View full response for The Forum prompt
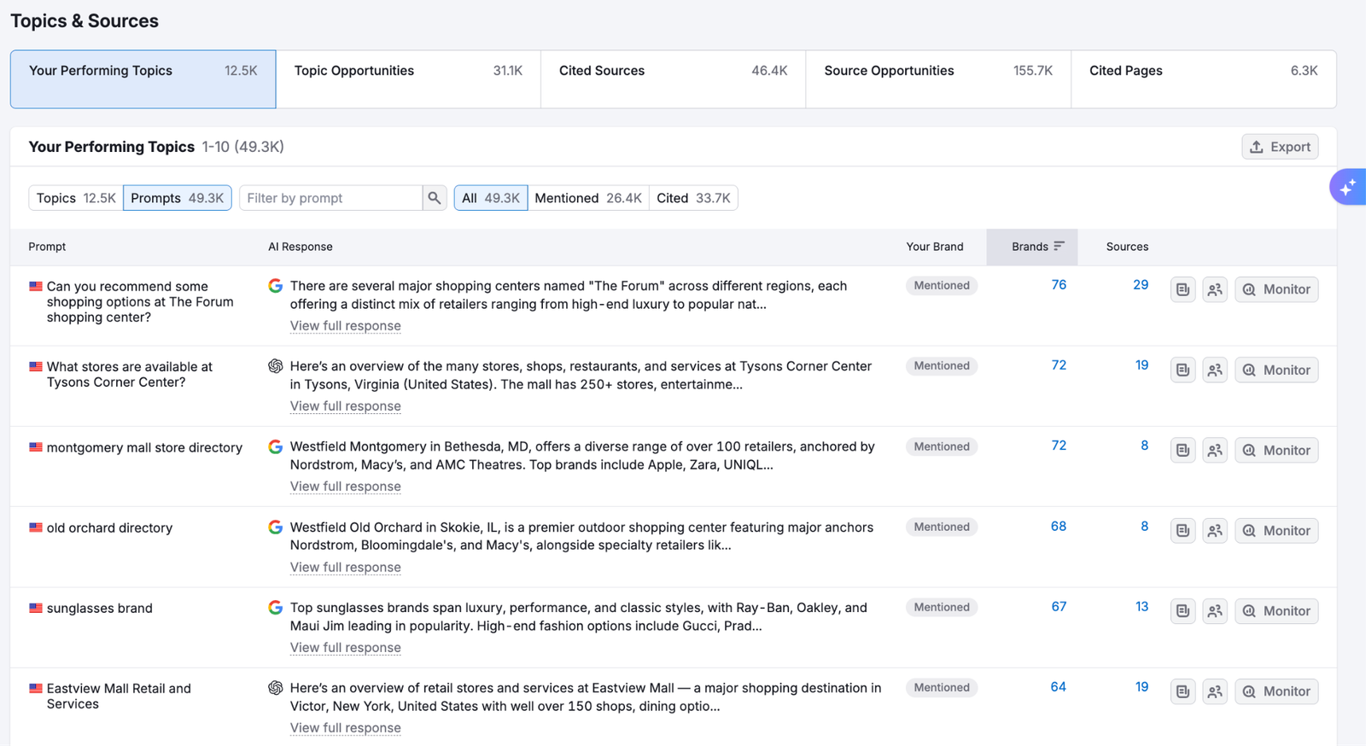 point(345,326)
